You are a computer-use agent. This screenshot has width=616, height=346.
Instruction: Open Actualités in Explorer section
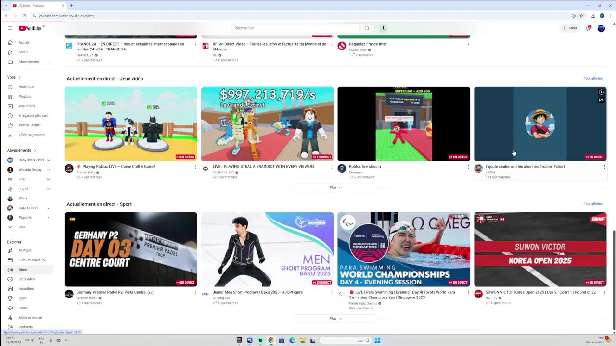coord(28,289)
